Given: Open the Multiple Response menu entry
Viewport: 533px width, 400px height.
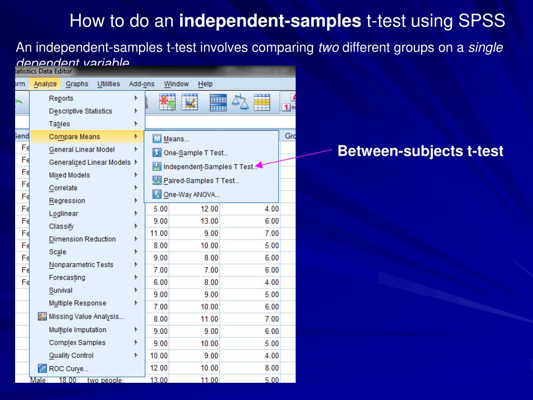Looking at the screenshot, I should [87, 303].
